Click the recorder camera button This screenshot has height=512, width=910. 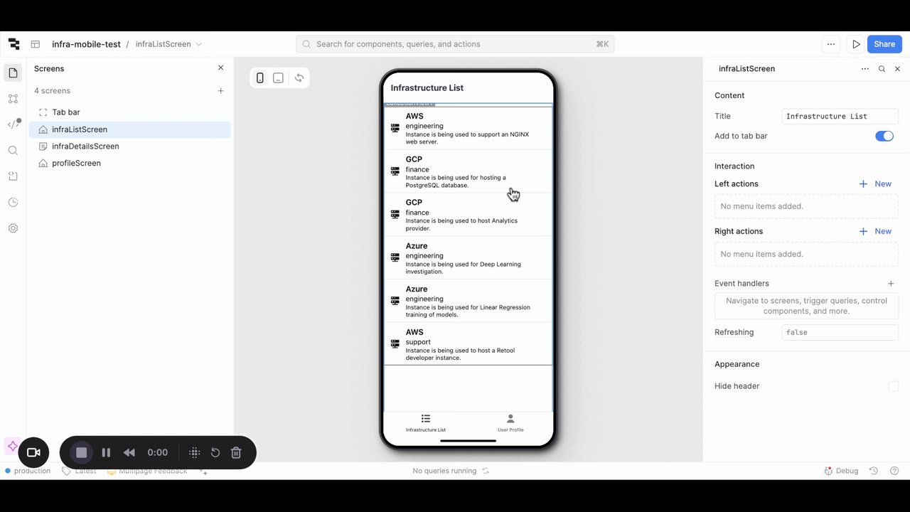click(x=33, y=452)
